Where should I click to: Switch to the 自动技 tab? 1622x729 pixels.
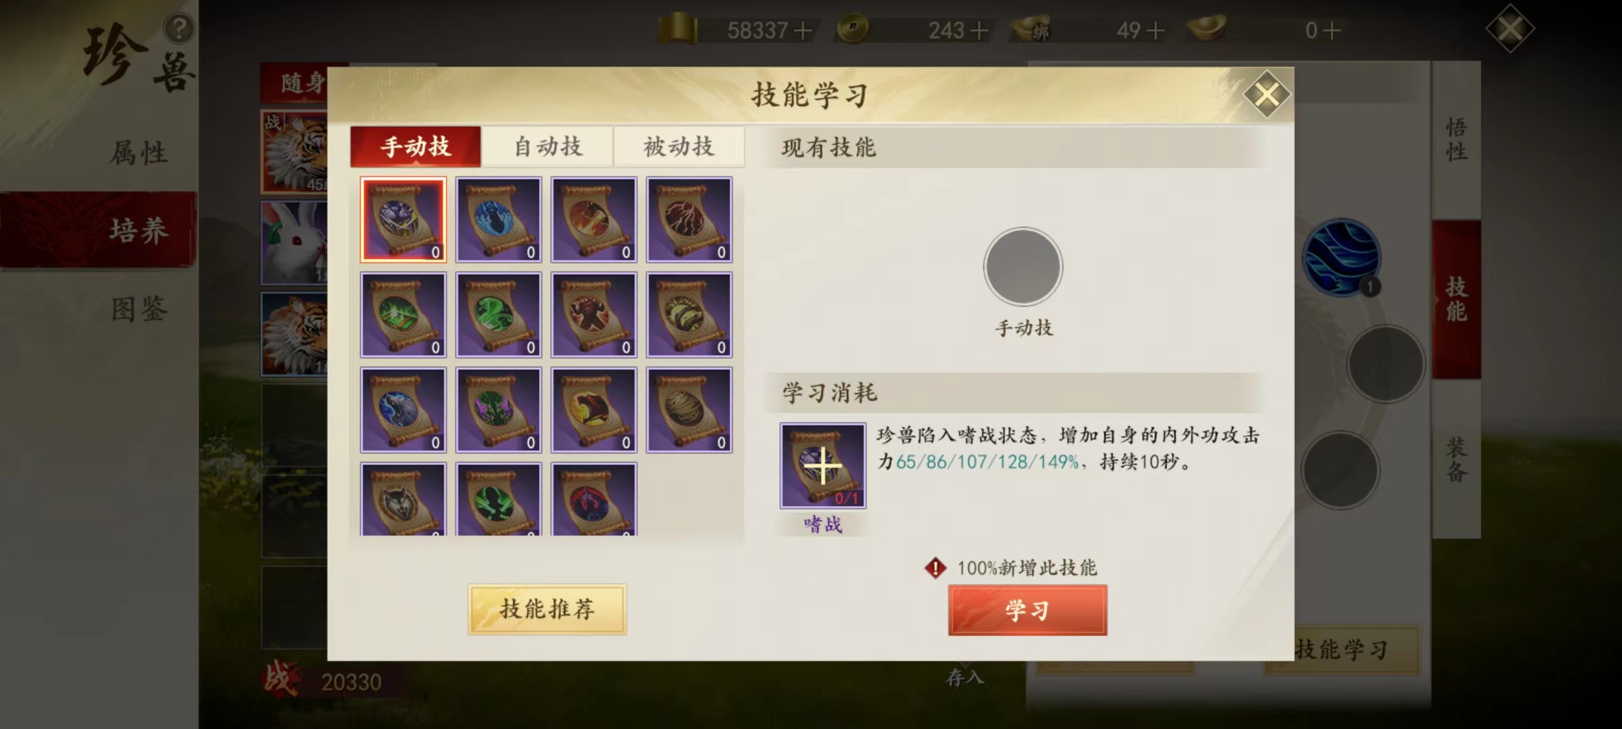point(547,146)
